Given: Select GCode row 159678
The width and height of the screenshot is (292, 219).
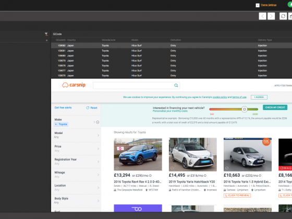Looking at the screenshot, I should coord(172,66).
